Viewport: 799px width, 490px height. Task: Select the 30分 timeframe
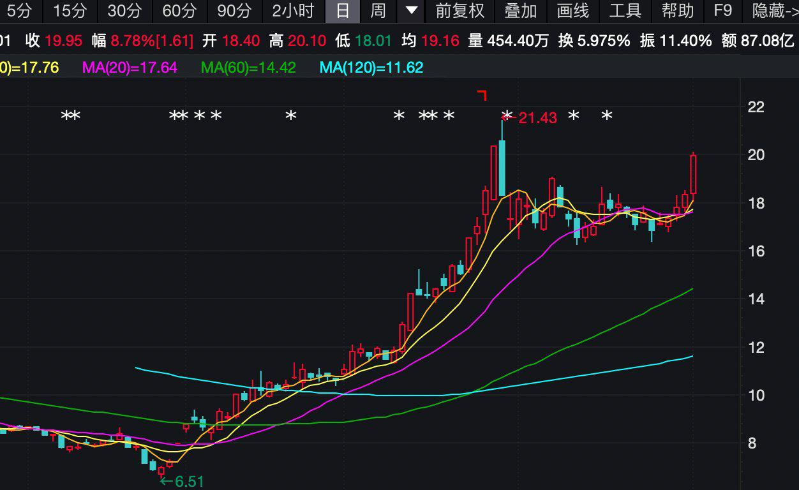(124, 11)
